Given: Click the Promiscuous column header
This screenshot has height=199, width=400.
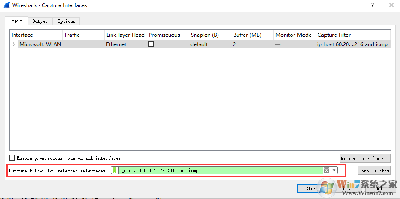Looking at the screenshot, I should [x=168, y=35].
